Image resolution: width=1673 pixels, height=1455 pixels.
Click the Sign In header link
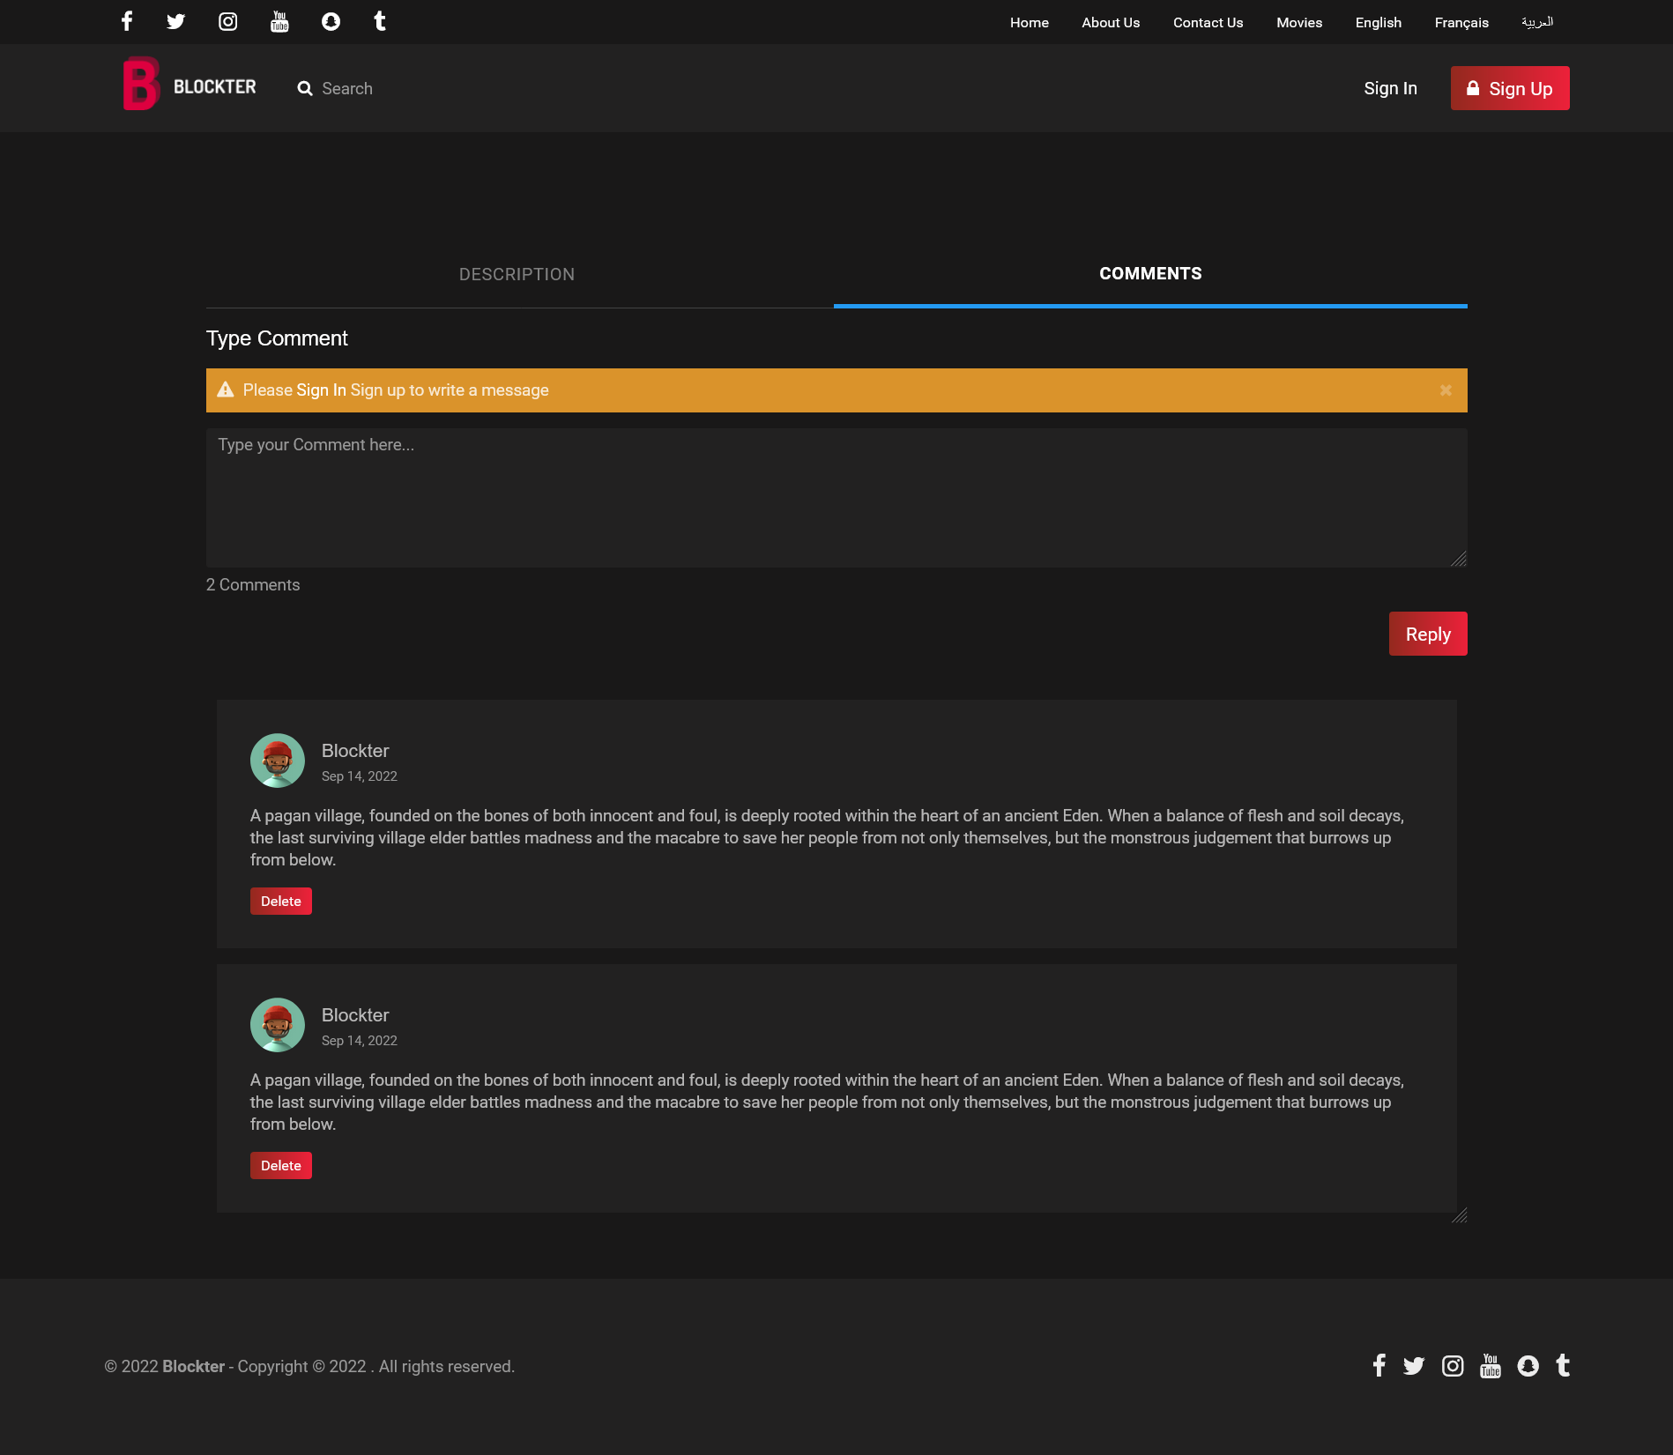point(1390,88)
